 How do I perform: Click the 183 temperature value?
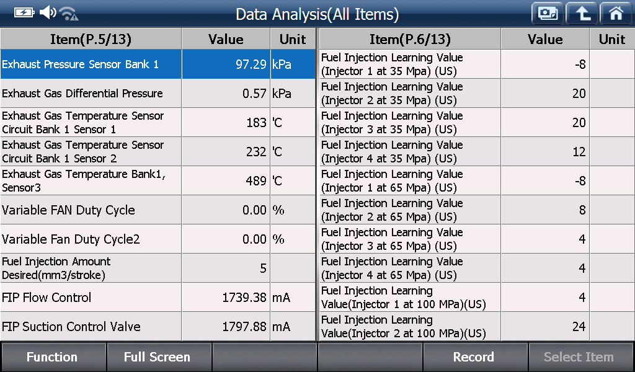[226, 122]
